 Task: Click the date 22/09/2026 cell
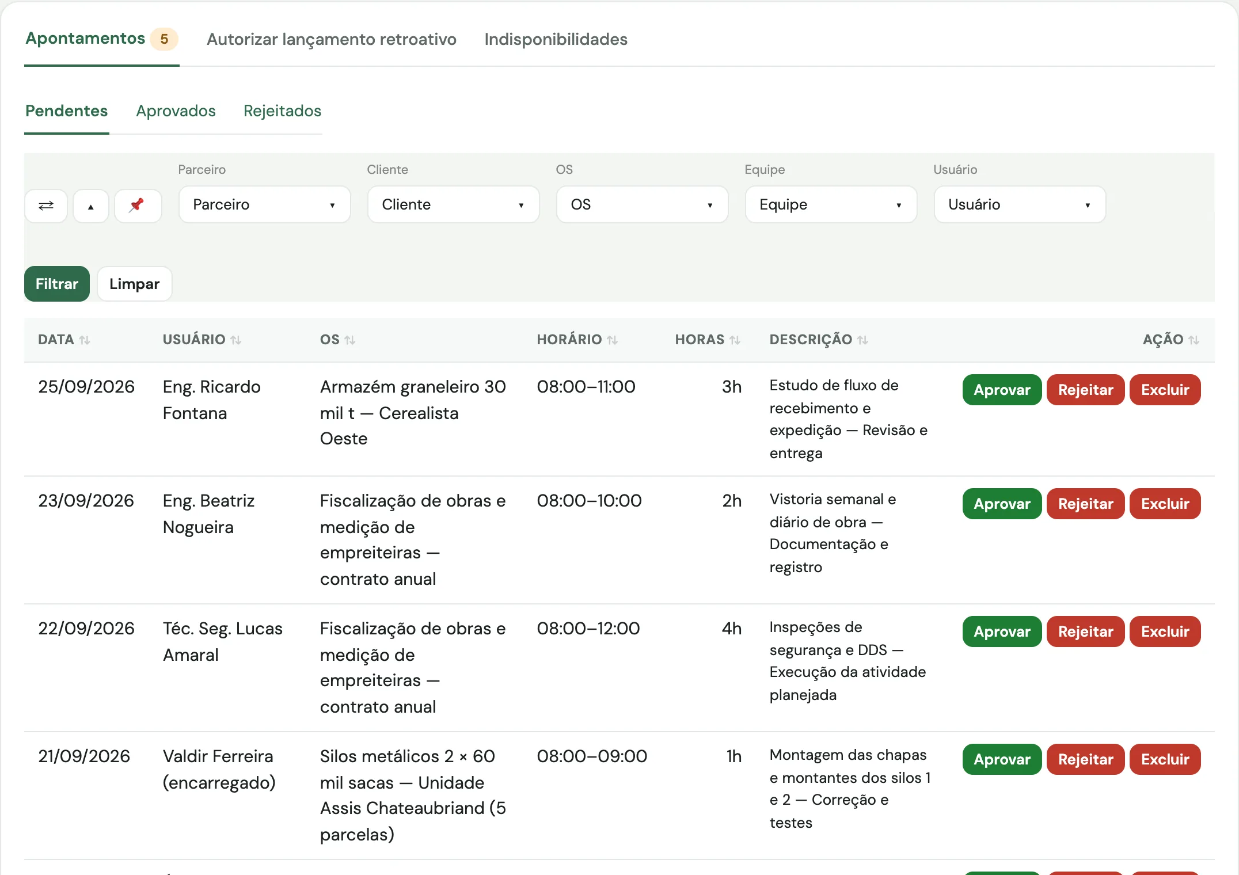point(86,629)
